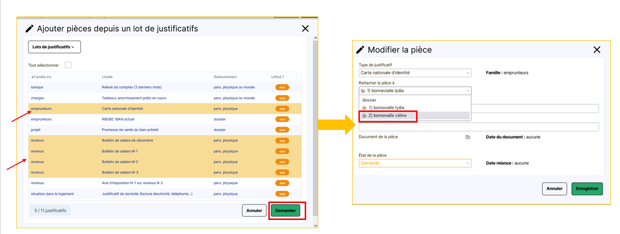
Task: Close the Modifier la pièce dialog
Action: 596,49
